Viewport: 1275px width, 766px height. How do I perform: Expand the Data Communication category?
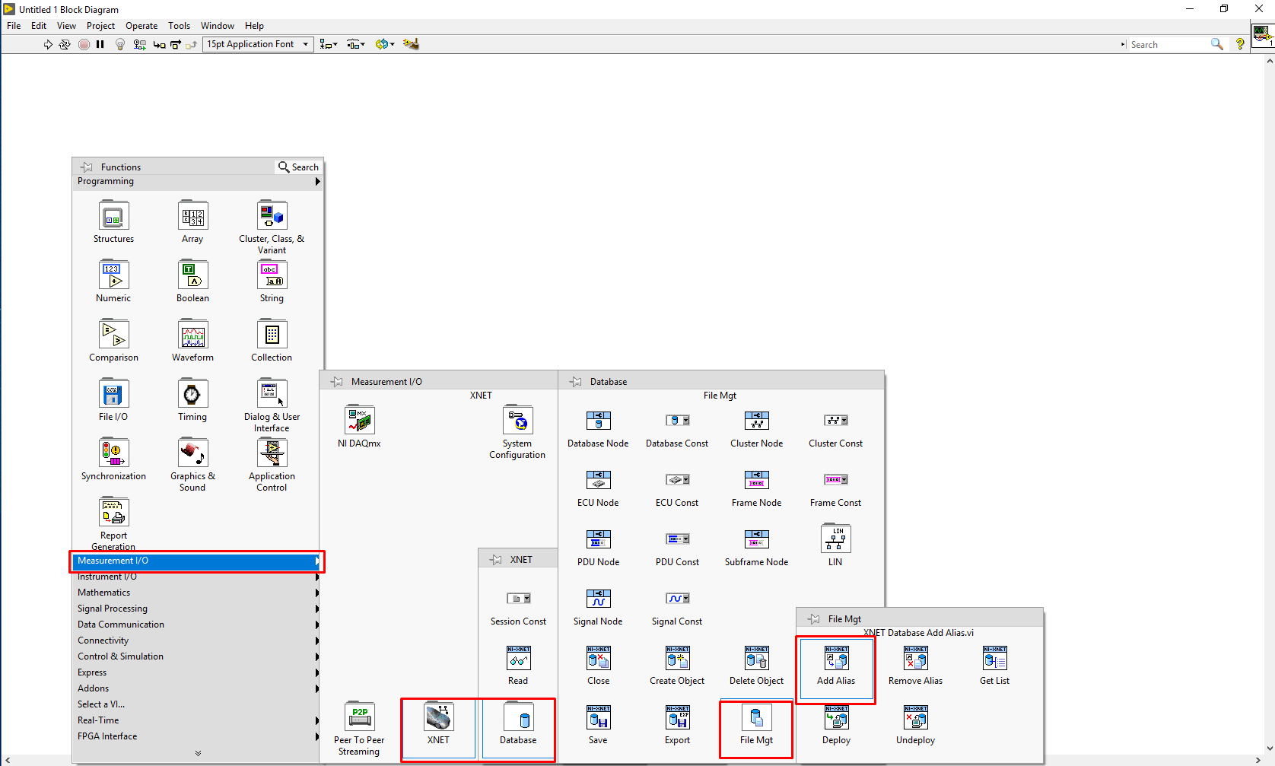pyautogui.click(x=198, y=625)
